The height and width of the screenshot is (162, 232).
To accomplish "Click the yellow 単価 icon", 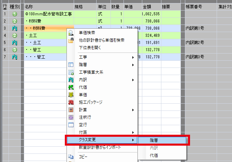I will (x=71, y=95).
